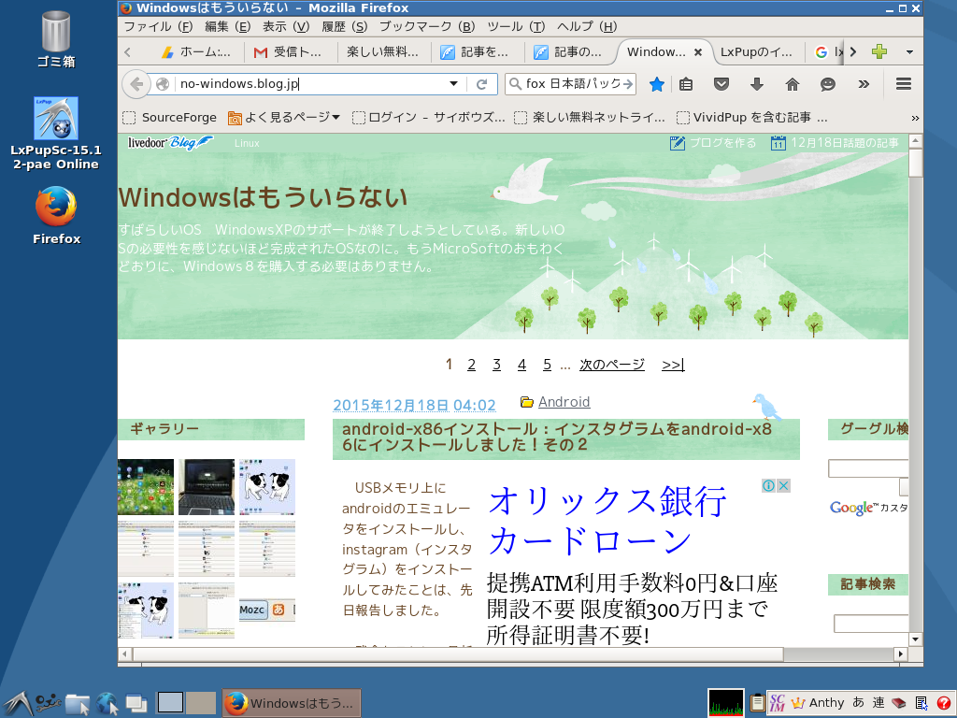Click the CPU monitor graph in the tray

click(725, 703)
